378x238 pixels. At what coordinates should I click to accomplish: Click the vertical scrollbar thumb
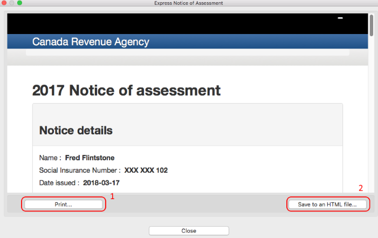[x=372, y=25]
